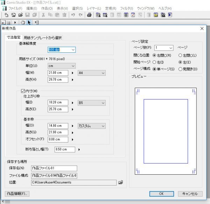Image resolution: width=210 pixels, height=204 pixels.
Task: Select the hand grab tool
Action: point(23,22)
